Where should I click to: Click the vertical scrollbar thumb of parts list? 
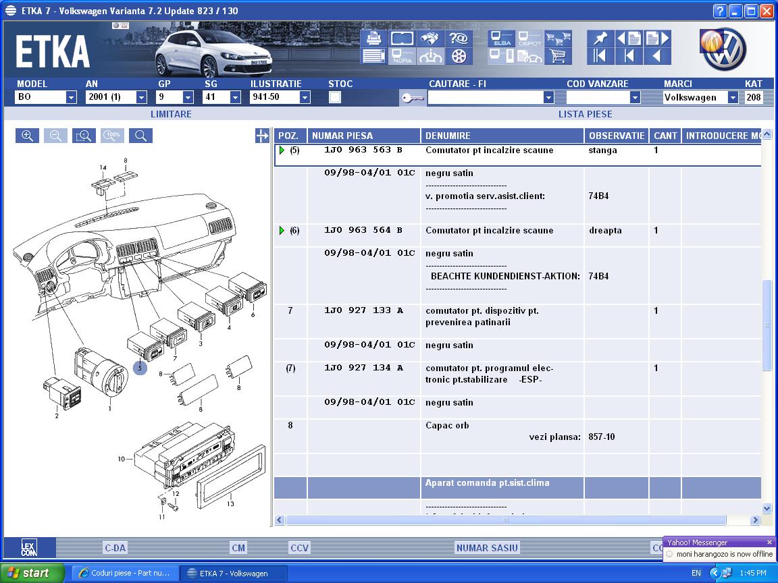(x=767, y=325)
